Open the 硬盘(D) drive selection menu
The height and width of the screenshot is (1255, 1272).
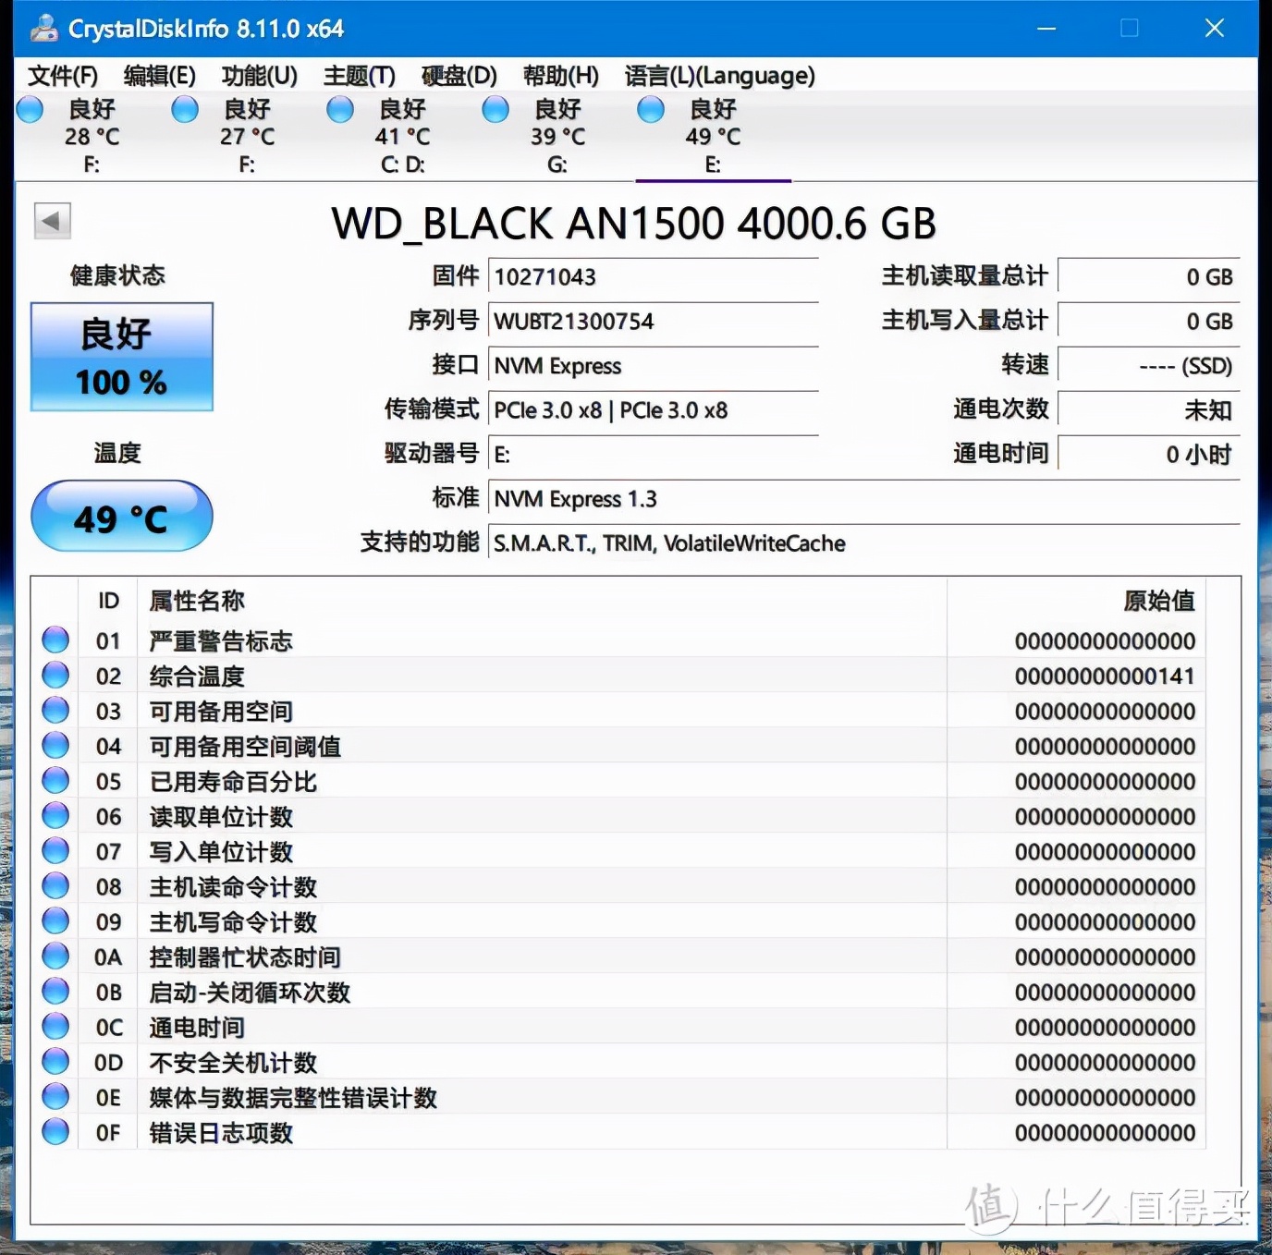point(457,76)
